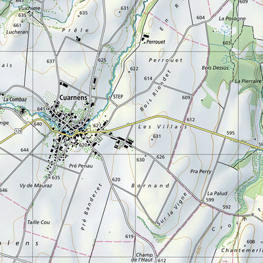Click the road number 129 shield
Screen dimensions: 263x263
[19, 131]
